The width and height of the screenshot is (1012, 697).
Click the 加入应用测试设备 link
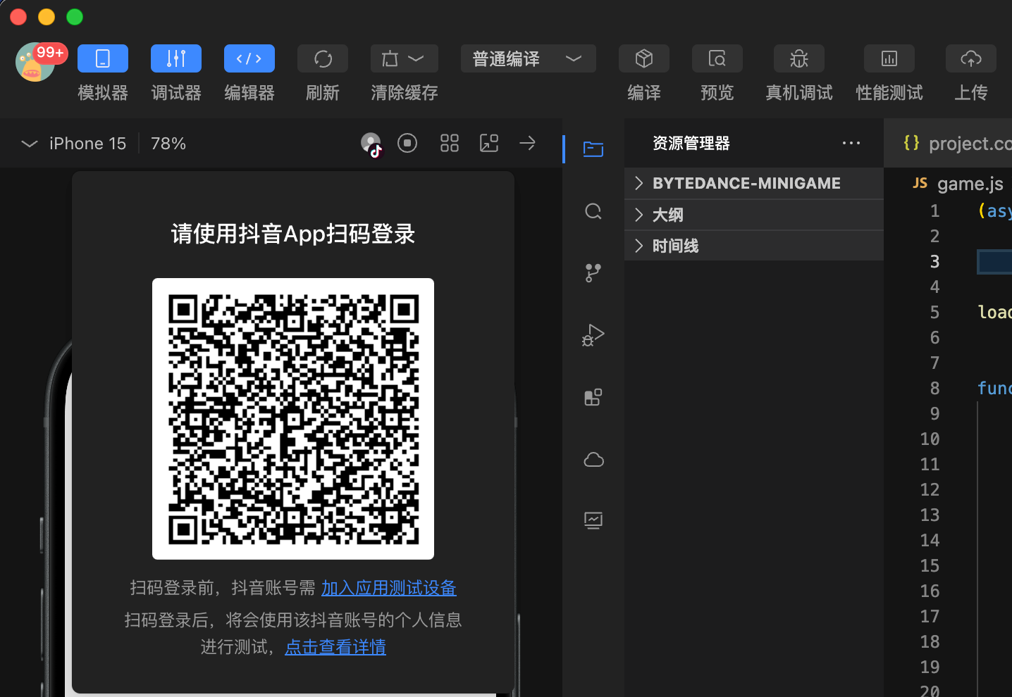click(389, 588)
